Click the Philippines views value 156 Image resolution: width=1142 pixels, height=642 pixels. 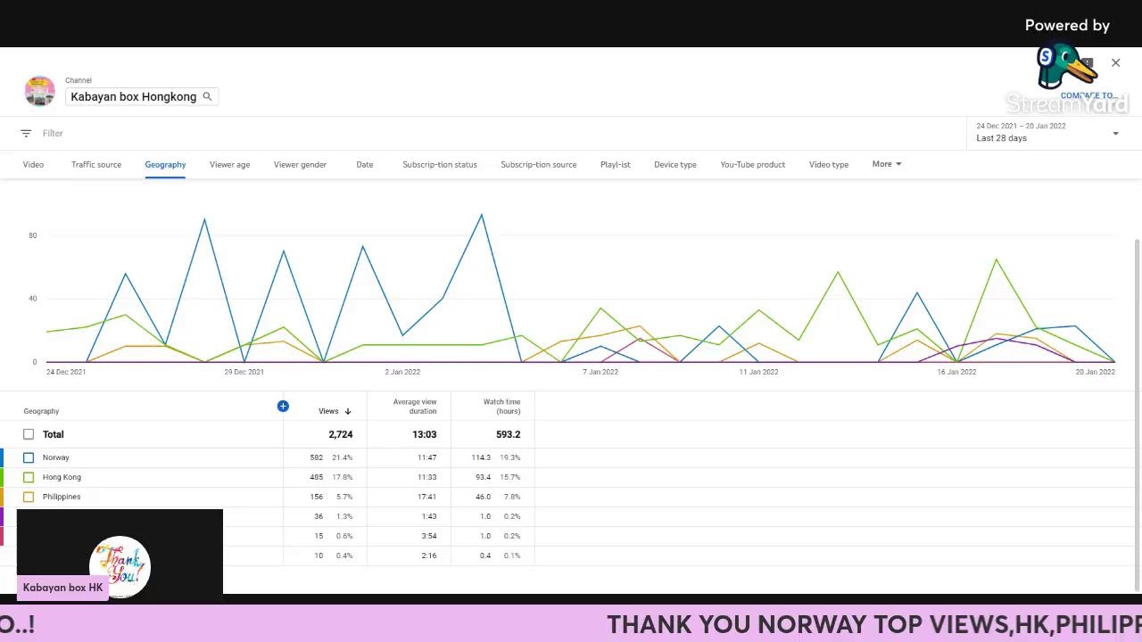click(317, 497)
